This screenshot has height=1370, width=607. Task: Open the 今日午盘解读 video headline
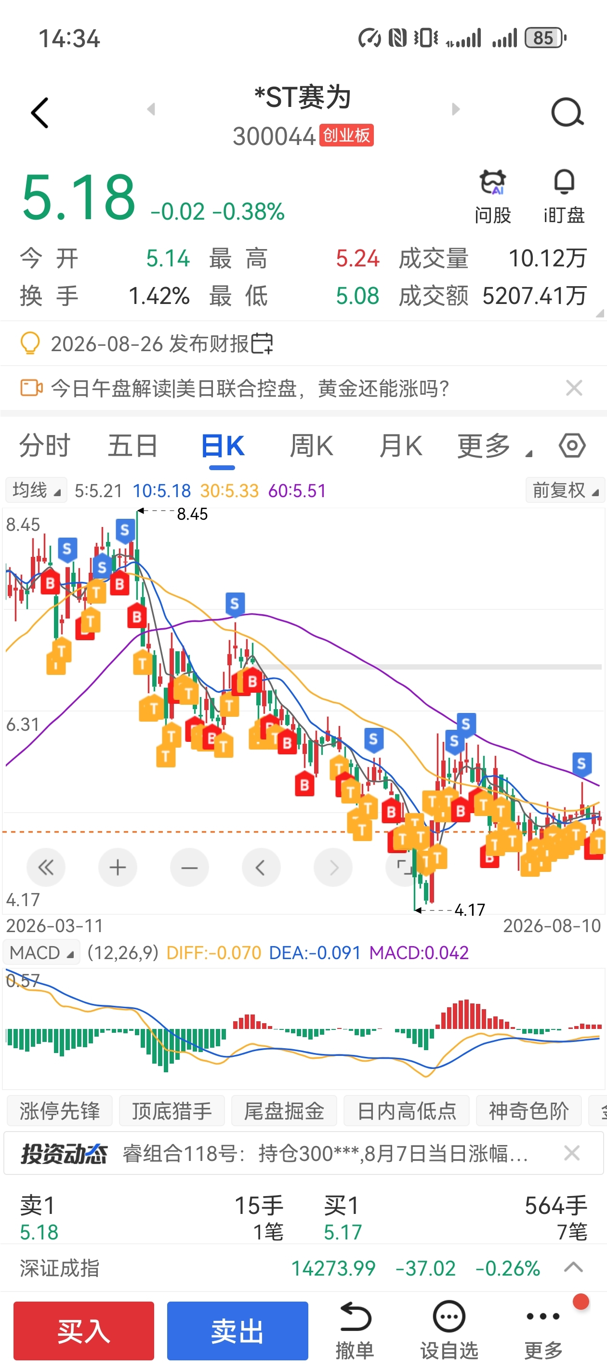250,388
